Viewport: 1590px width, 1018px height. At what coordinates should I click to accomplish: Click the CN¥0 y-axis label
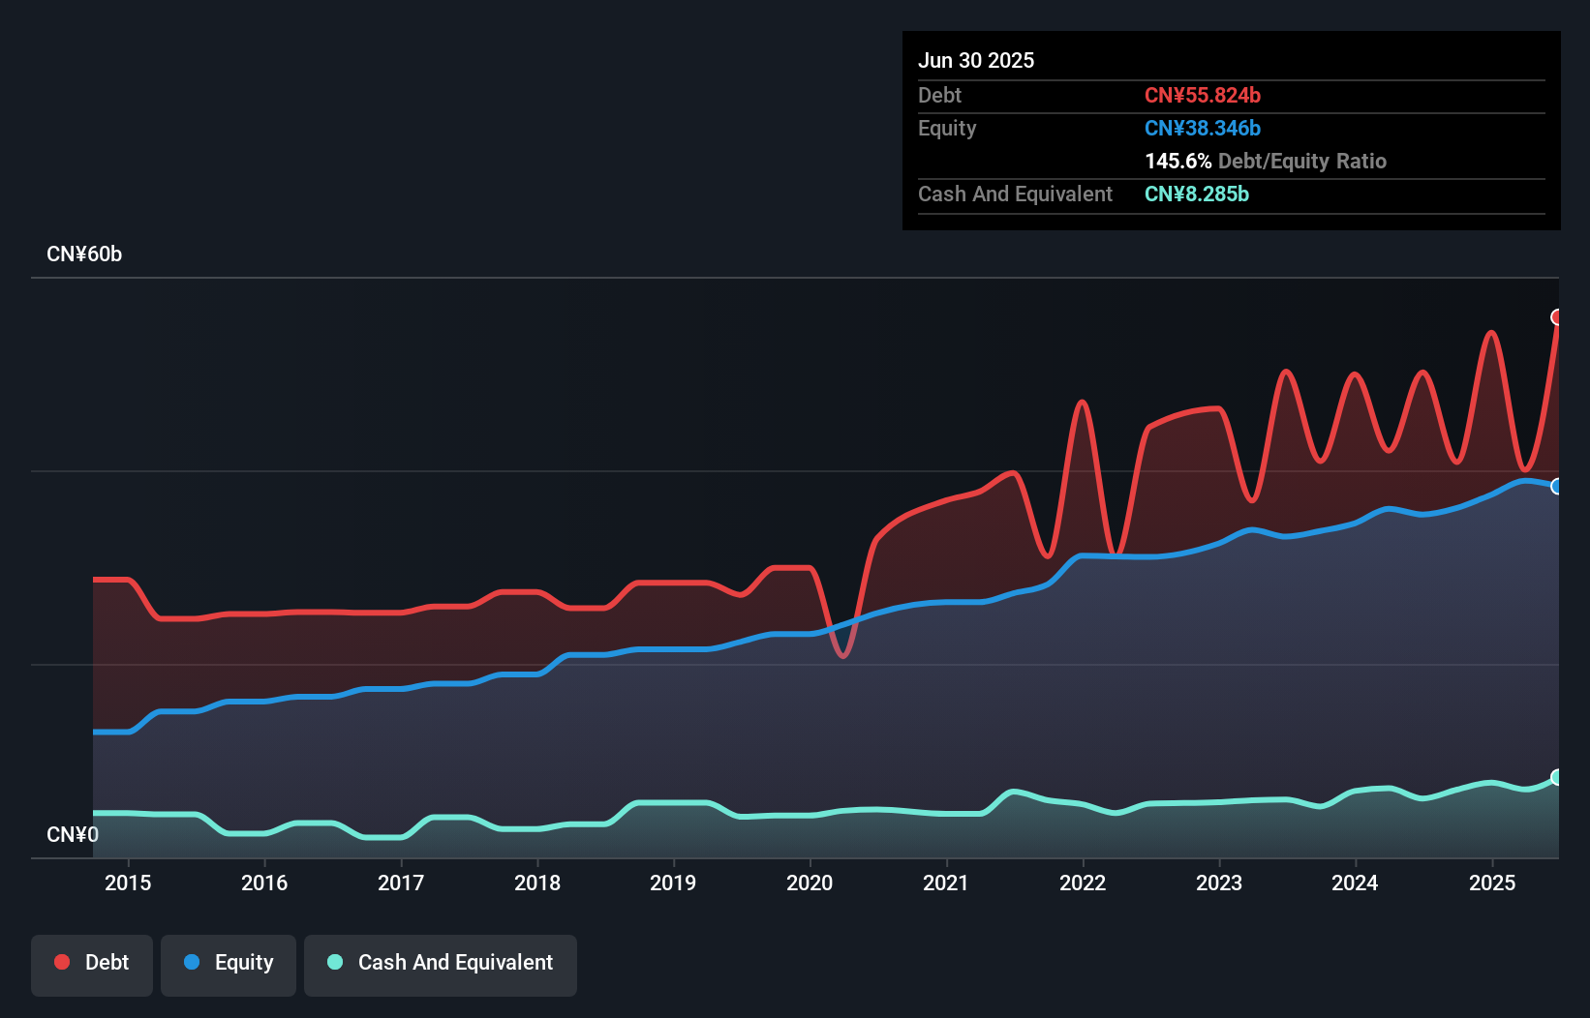(x=73, y=834)
